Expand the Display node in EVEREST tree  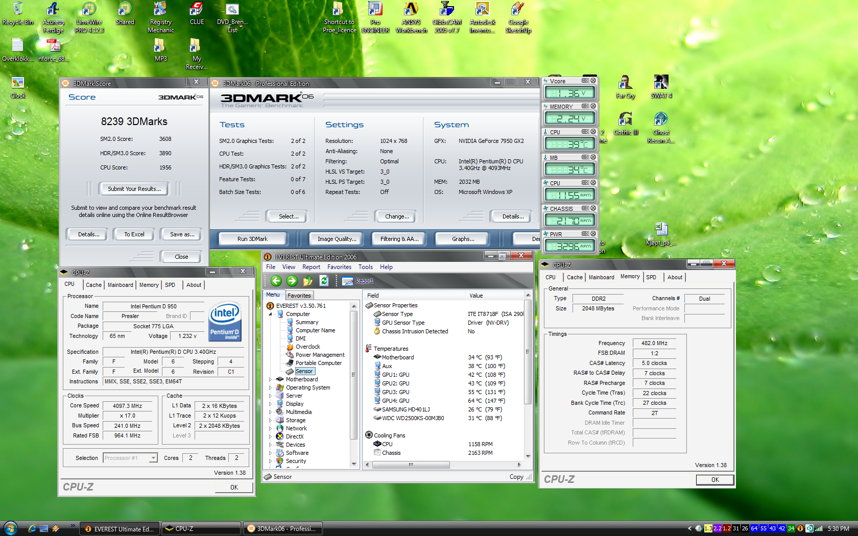coord(271,404)
